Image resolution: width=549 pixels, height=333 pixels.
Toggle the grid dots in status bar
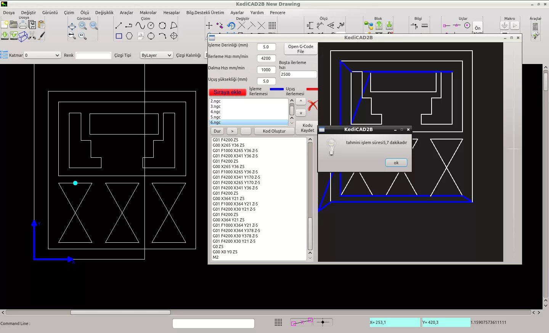[x=278, y=322]
